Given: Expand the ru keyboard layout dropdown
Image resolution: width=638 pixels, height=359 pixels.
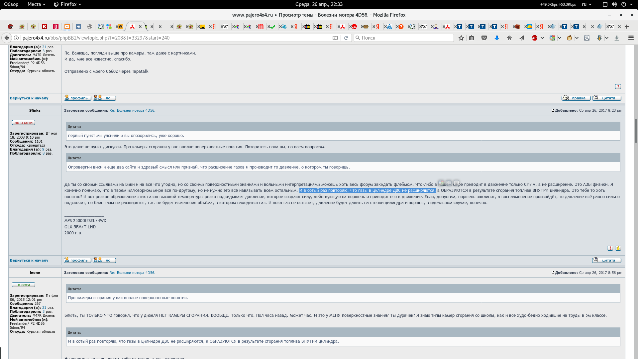Looking at the screenshot, I should pyautogui.click(x=586, y=4).
